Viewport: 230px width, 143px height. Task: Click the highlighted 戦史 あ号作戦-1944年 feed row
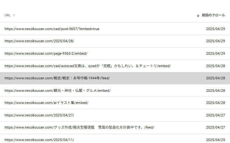point(115,78)
